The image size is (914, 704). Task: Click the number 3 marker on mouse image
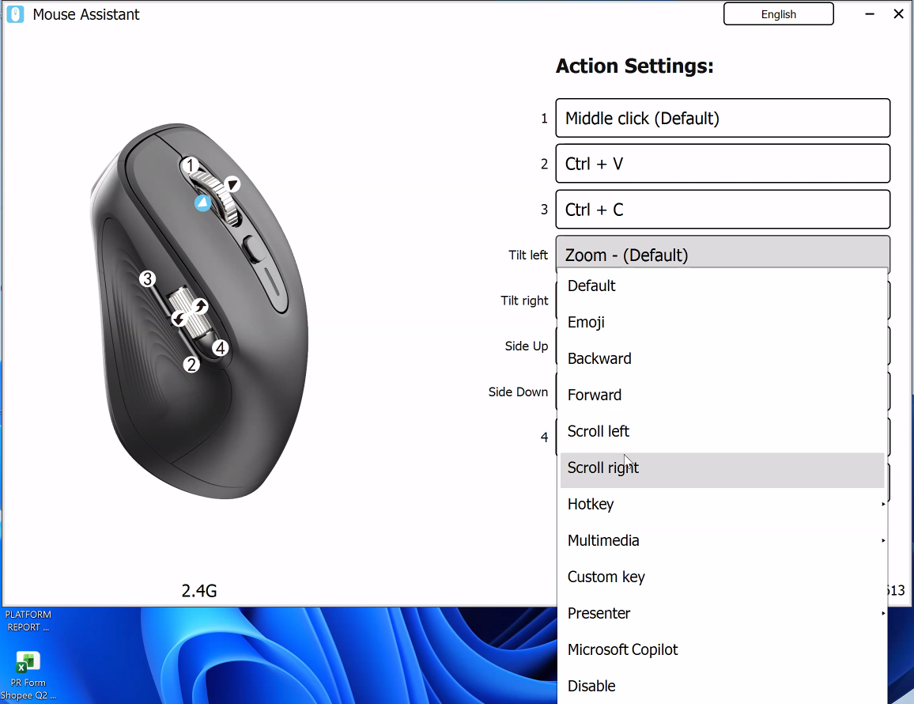coord(148,279)
